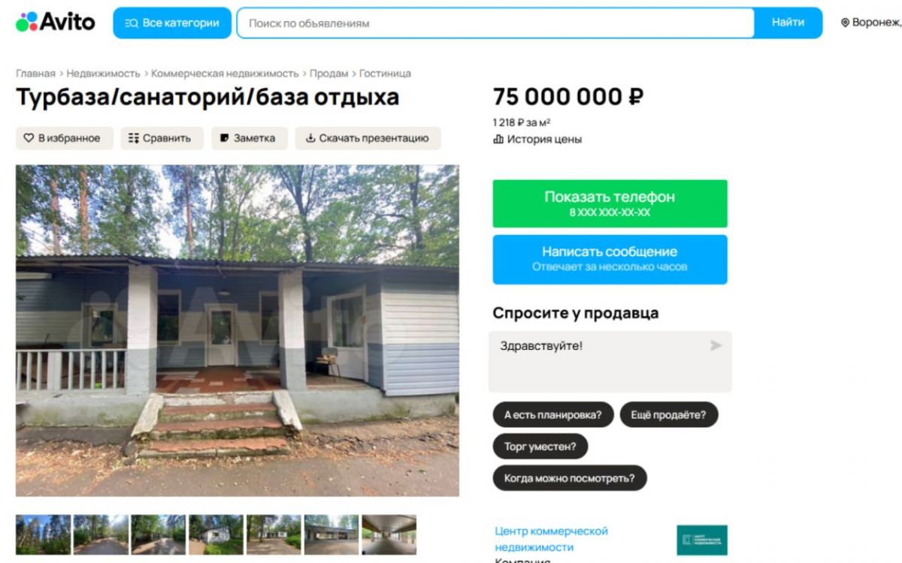Click the Avito logo
Viewport: 902px width, 563px height.
click(55, 23)
